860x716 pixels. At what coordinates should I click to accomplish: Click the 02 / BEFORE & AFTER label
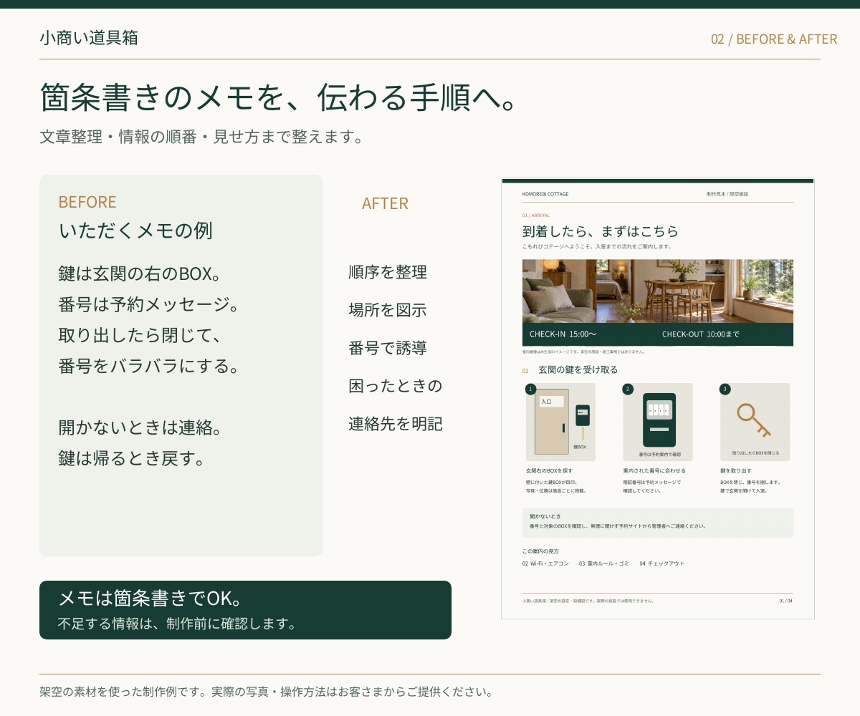(774, 39)
